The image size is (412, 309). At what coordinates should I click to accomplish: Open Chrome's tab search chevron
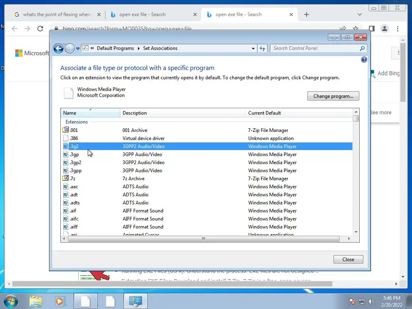click(x=360, y=14)
